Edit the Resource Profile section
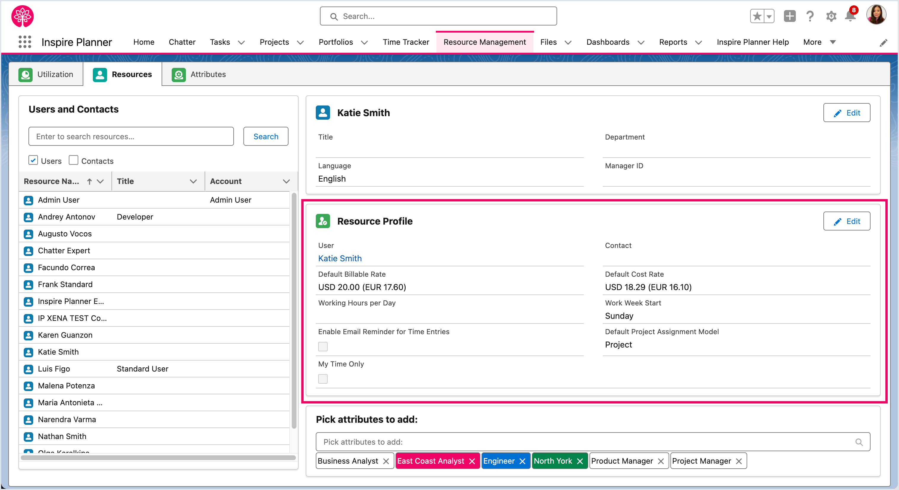The image size is (899, 490). coord(846,221)
